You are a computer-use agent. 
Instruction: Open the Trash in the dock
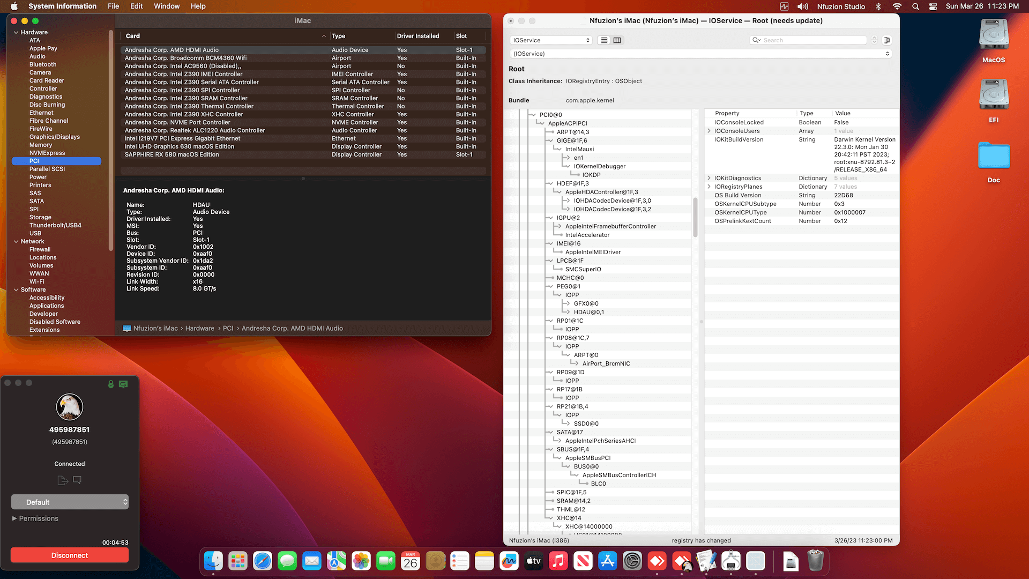[x=816, y=561]
